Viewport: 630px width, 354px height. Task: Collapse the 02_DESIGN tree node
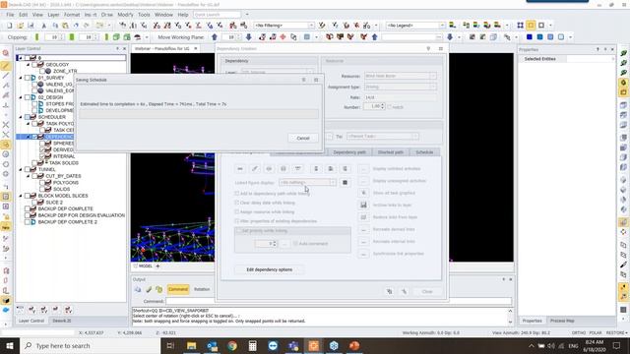click(21, 97)
